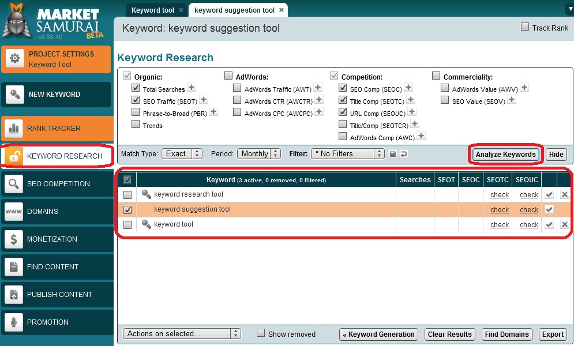Click the Hide button

tap(556, 155)
